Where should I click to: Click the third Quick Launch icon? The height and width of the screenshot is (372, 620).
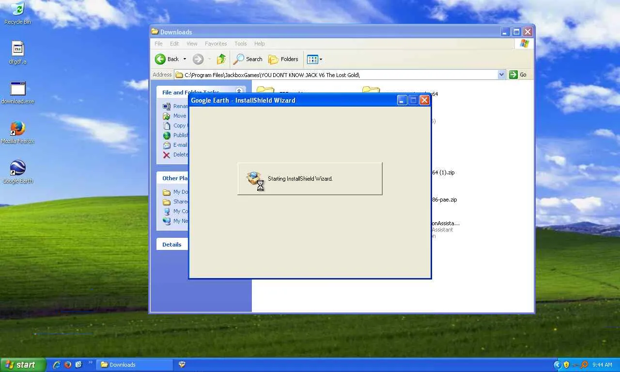tap(78, 365)
